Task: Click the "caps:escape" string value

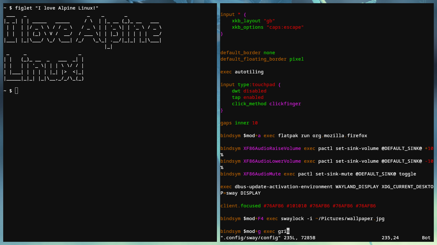Action: tap(285, 27)
